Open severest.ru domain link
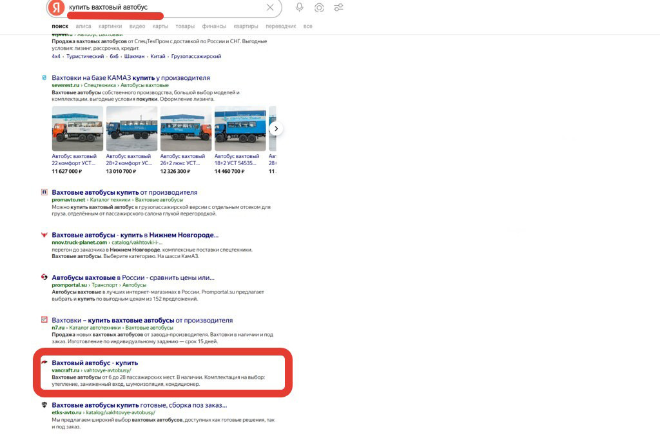Screen dimensions: 660x440 point(65,85)
